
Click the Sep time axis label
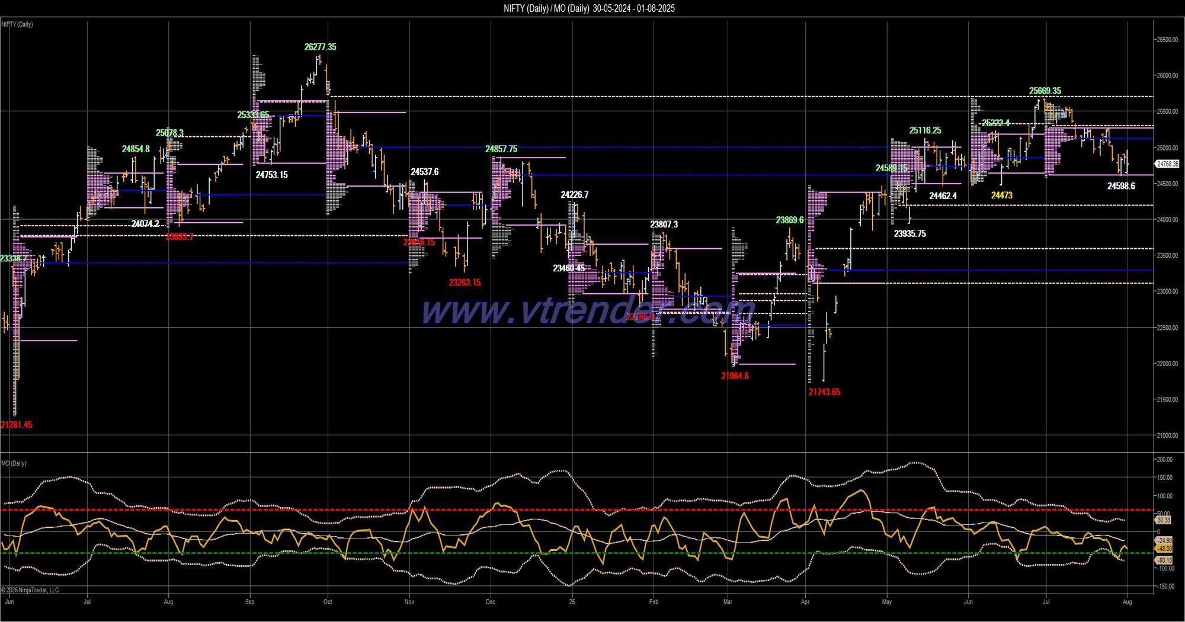point(249,602)
